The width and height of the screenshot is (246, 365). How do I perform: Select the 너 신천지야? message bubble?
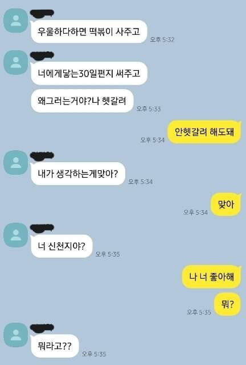(x=61, y=246)
